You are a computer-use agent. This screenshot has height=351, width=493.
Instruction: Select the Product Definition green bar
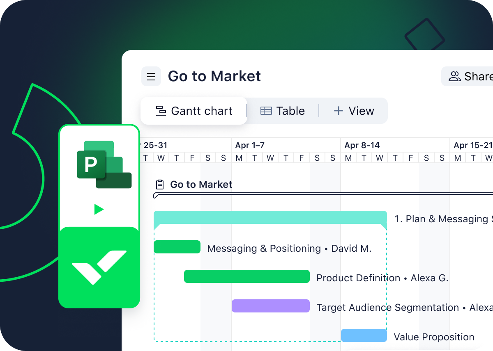[247, 276]
